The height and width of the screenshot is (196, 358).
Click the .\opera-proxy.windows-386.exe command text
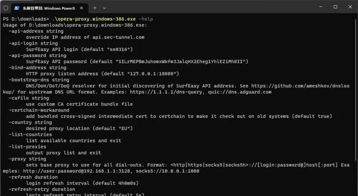pyautogui.click(x=94, y=19)
